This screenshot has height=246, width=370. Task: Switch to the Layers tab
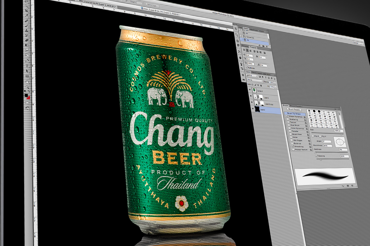(x=248, y=72)
